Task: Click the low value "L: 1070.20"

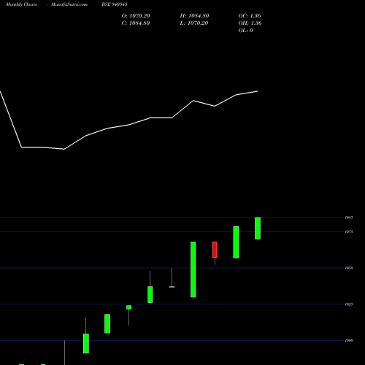Action: [194, 23]
